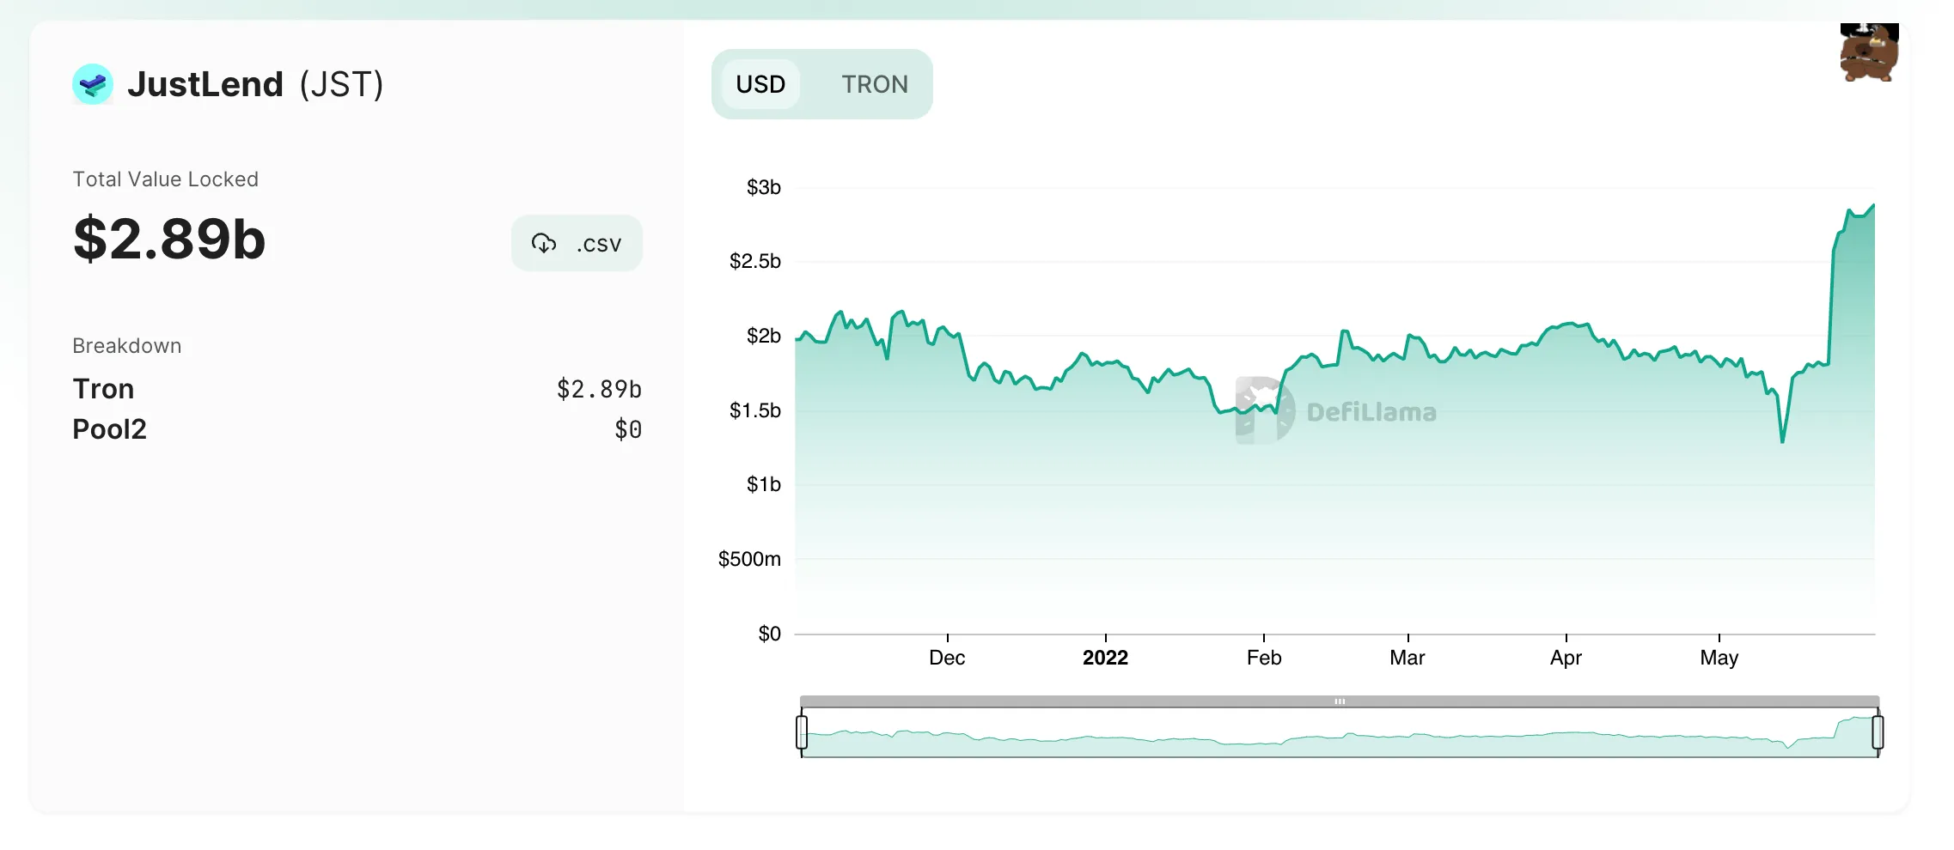Select the JustLend title text
The height and width of the screenshot is (850, 1954).
[205, 84]
